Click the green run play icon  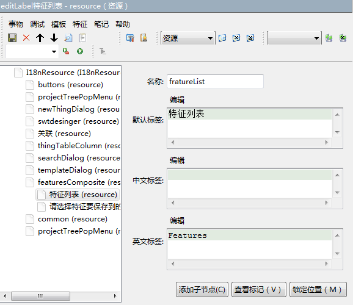pyautogui.click(x=80, y=51)
